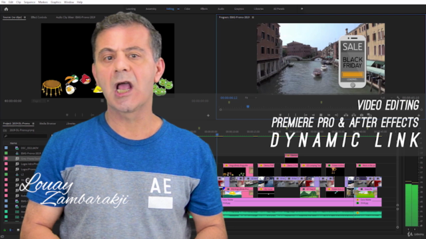Click Go to In in Program monitor
426x239 pixels.
(306, 115)
